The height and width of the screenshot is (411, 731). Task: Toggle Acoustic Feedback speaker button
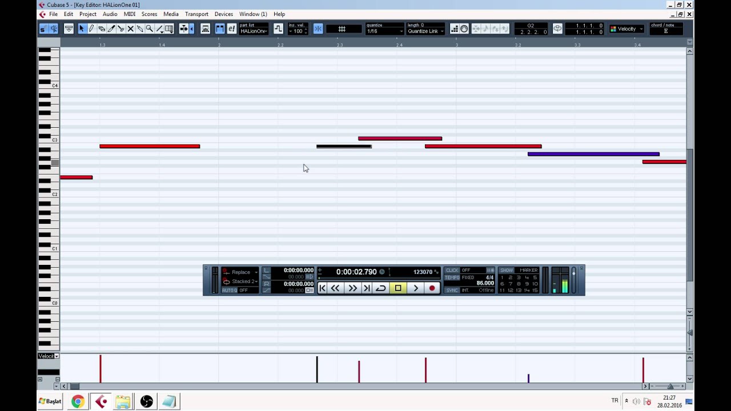(x=53, y=29)
